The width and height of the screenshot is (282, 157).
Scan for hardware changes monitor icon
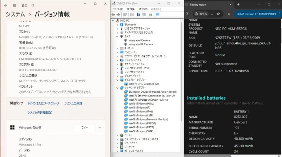click(x=158, y=15)
